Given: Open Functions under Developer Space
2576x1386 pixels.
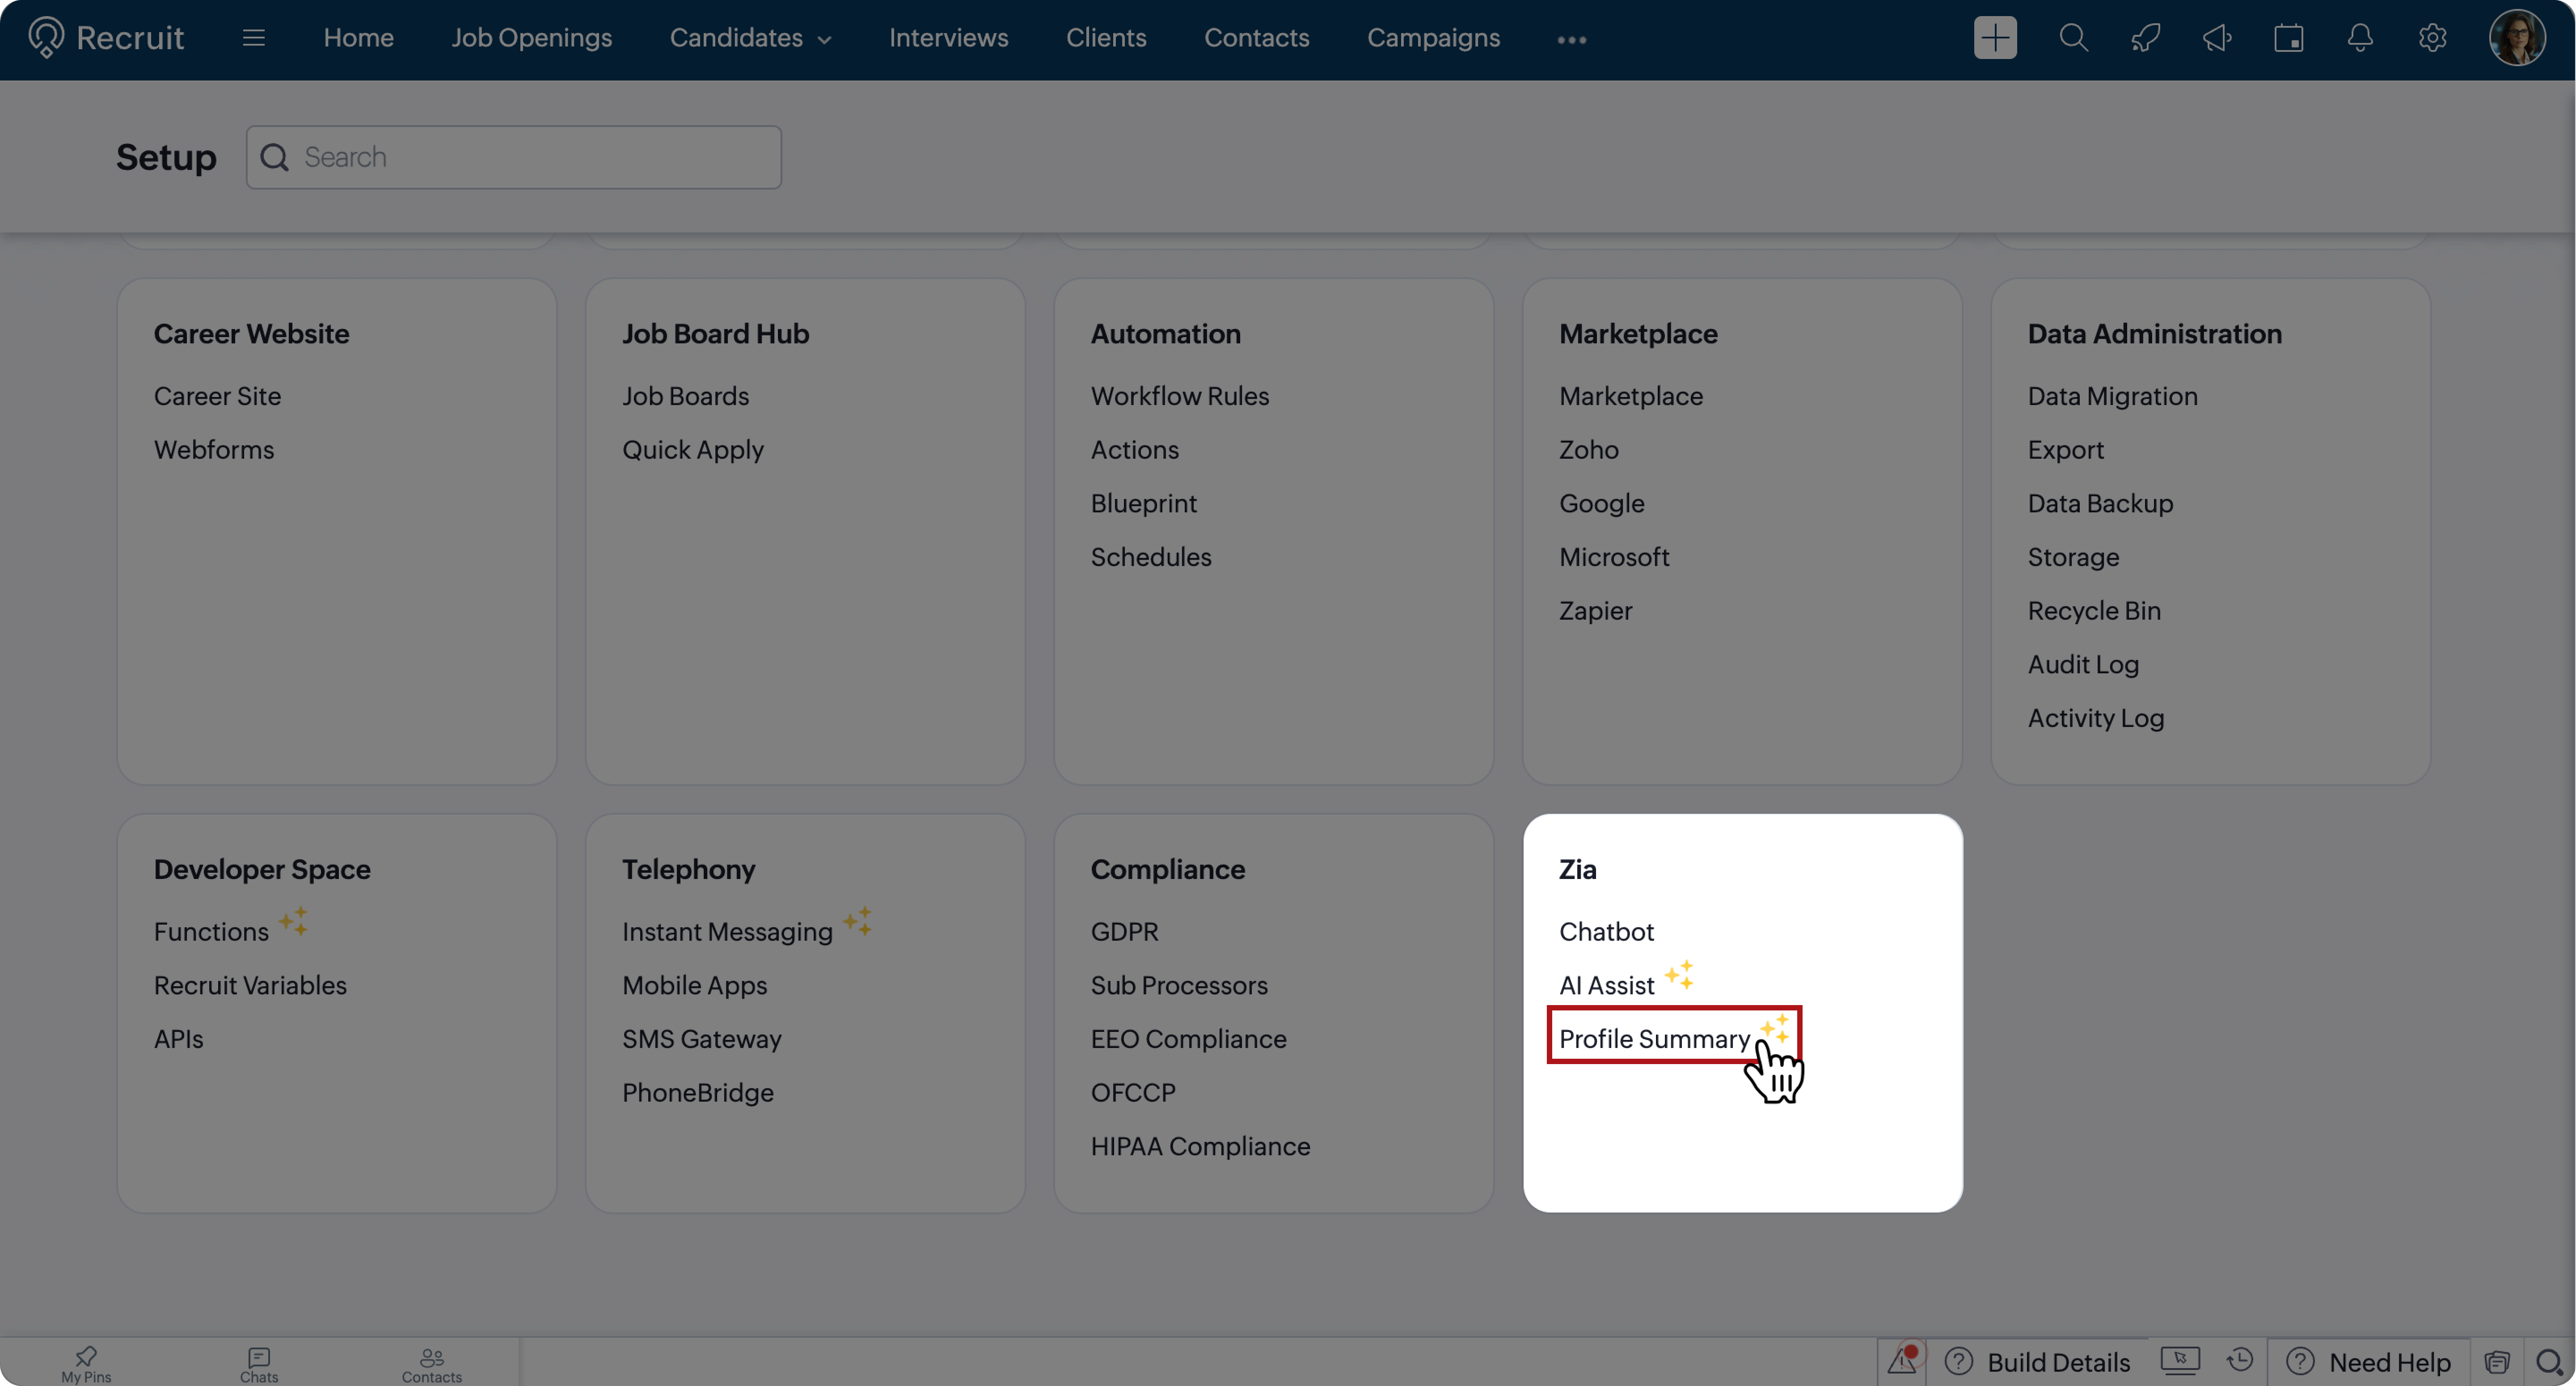Looking at the screenshot, I should (x=211, y=932).
